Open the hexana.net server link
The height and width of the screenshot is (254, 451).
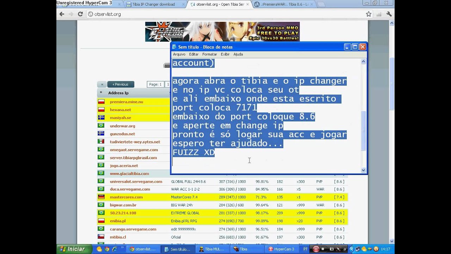(121, 110)
